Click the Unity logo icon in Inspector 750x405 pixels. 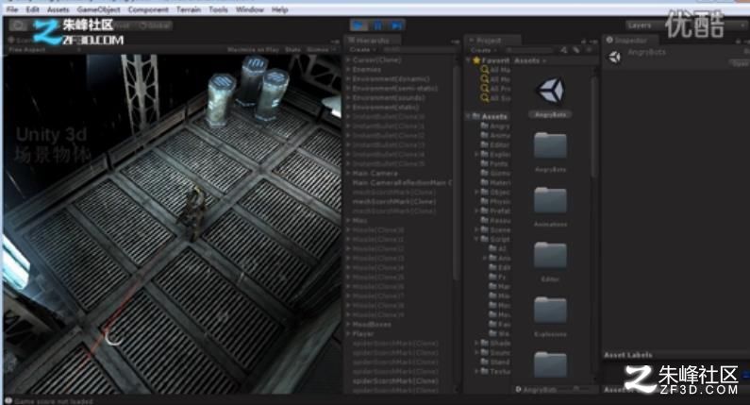(615, 58)
